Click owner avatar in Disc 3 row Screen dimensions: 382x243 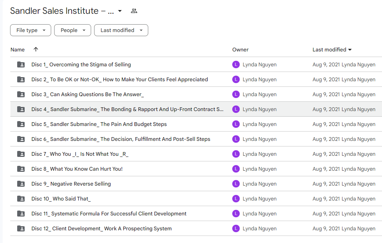pyautogui.click(x=236, y=94)
